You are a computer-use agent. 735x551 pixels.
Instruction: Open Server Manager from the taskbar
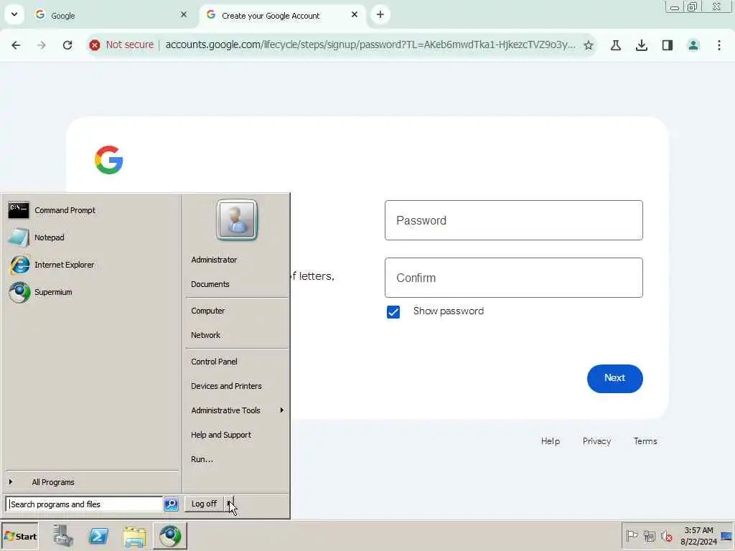coord(63,536)
